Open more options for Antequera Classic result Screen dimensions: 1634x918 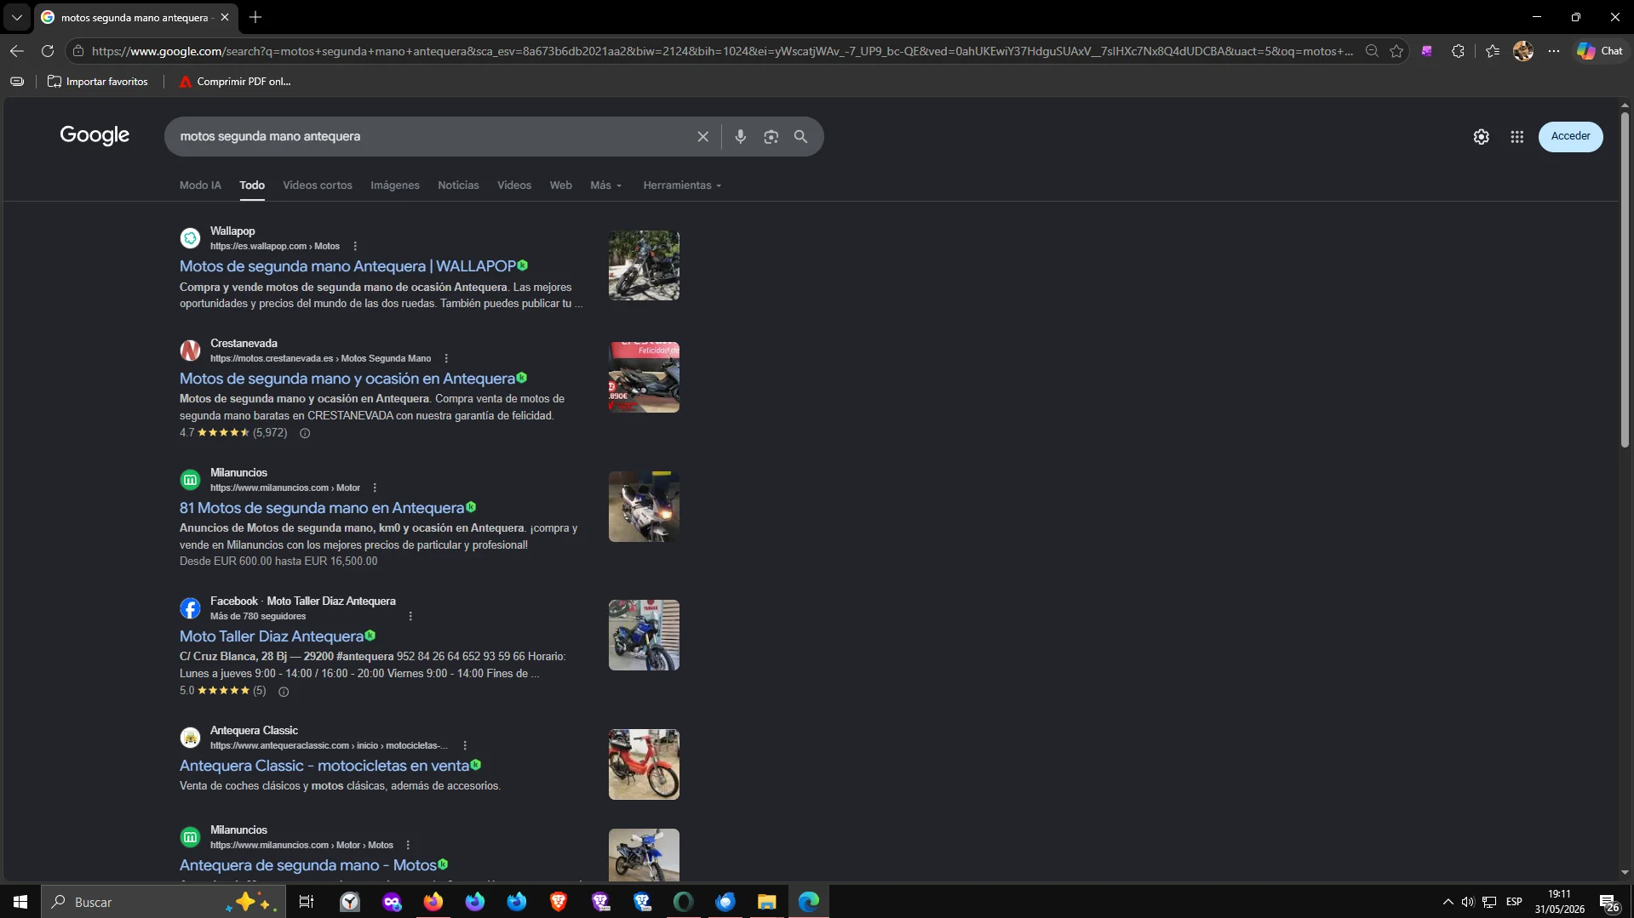pyautogui.click(x=465, y=746)
